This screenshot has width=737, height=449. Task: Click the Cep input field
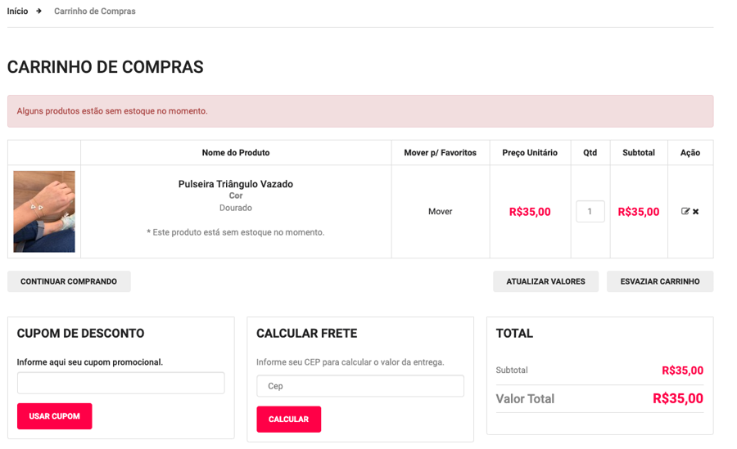359,386
